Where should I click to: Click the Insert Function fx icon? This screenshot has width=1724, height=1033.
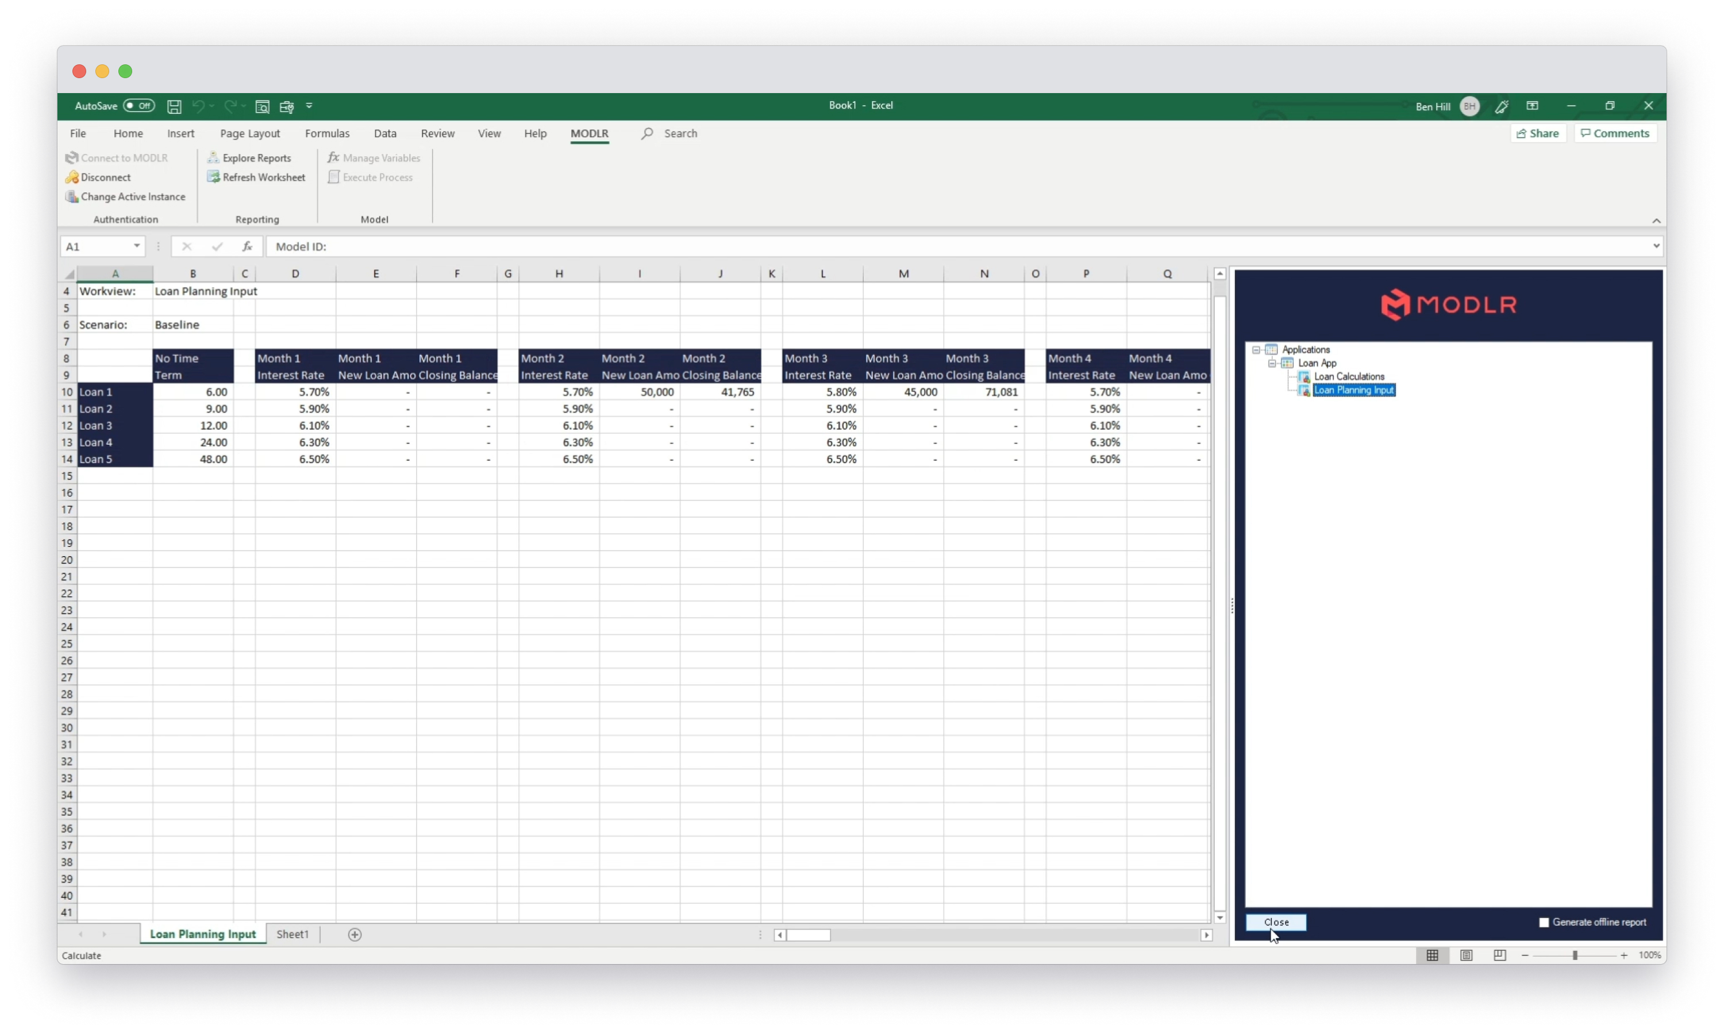click(x=247, y=246)
